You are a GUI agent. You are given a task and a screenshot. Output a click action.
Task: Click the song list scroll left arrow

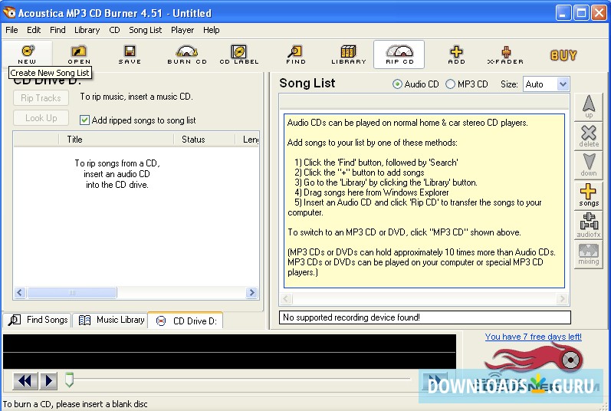[286, 299]
